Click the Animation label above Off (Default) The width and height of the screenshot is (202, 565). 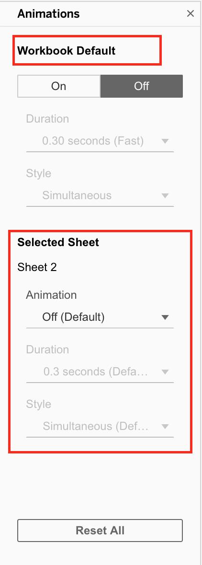click(x=51, y=295)
